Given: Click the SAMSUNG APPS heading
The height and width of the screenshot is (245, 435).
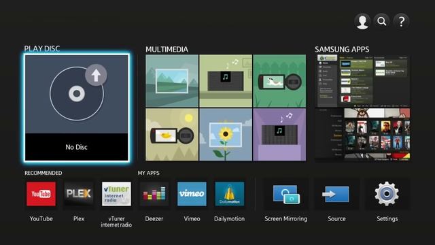Looking at the screenshot, I should [342, 50].
